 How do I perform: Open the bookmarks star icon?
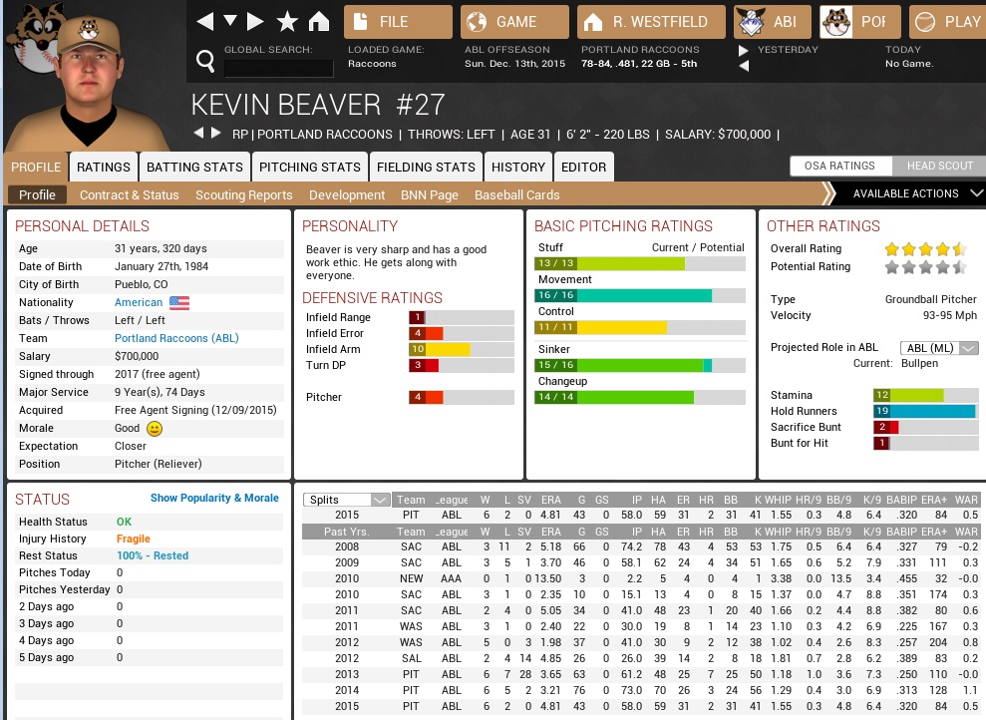tap(287, 22)
